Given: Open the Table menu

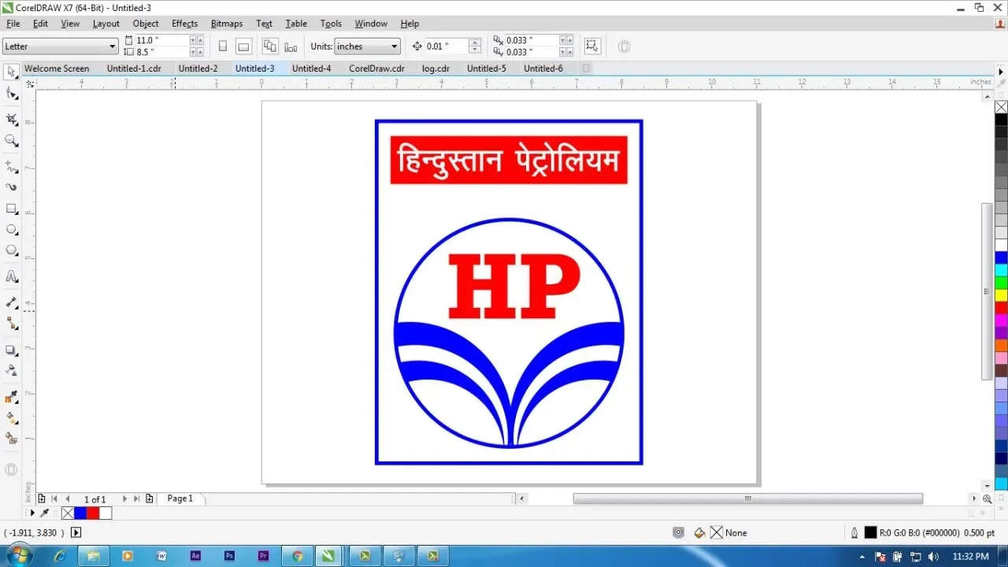Looking at the screenshot, I should click(296, 24).
